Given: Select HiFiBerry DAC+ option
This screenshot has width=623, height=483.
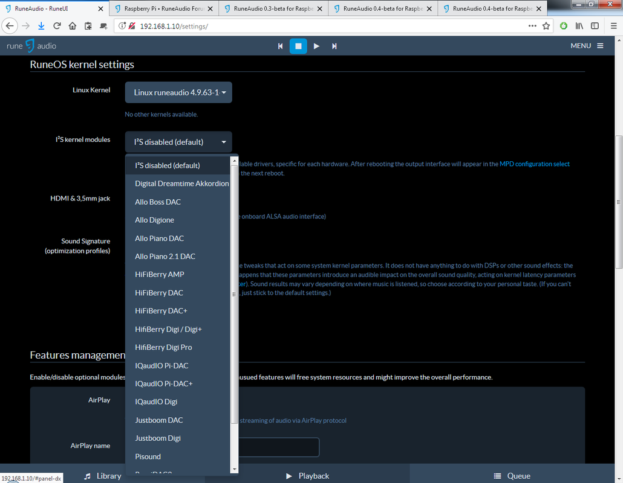Looking at the screenshot, I should tap(178, 311).
